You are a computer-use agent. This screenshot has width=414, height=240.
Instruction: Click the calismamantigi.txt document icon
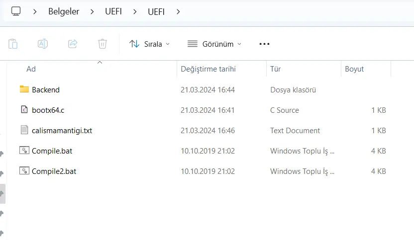tap(24, 130)
